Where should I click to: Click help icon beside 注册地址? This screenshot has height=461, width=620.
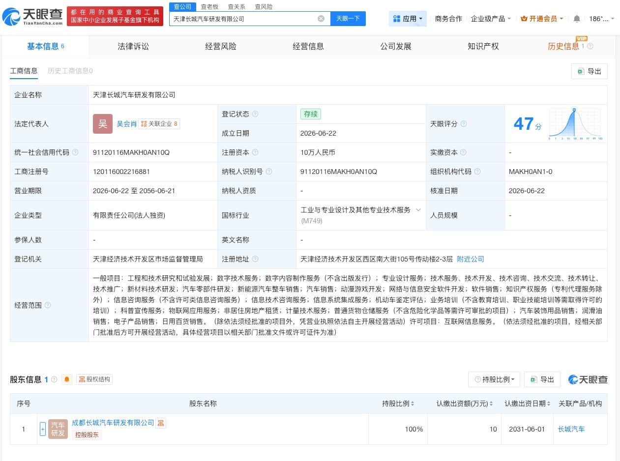click(x=255, y=259)
